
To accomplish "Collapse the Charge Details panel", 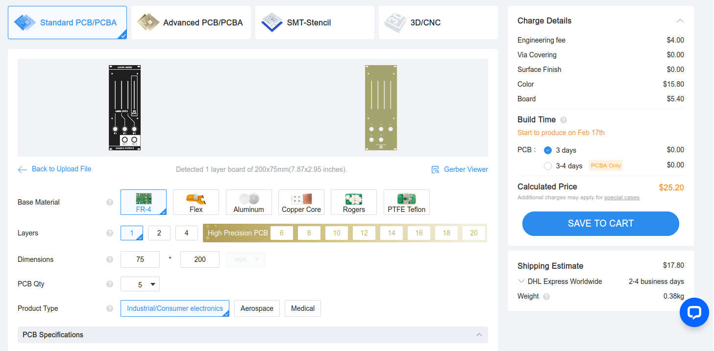I will pos(680,21).
